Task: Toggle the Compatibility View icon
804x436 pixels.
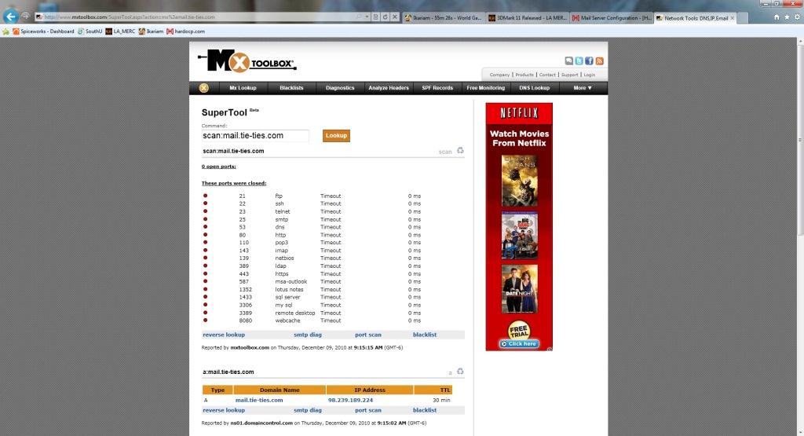Action: (376, 17)
